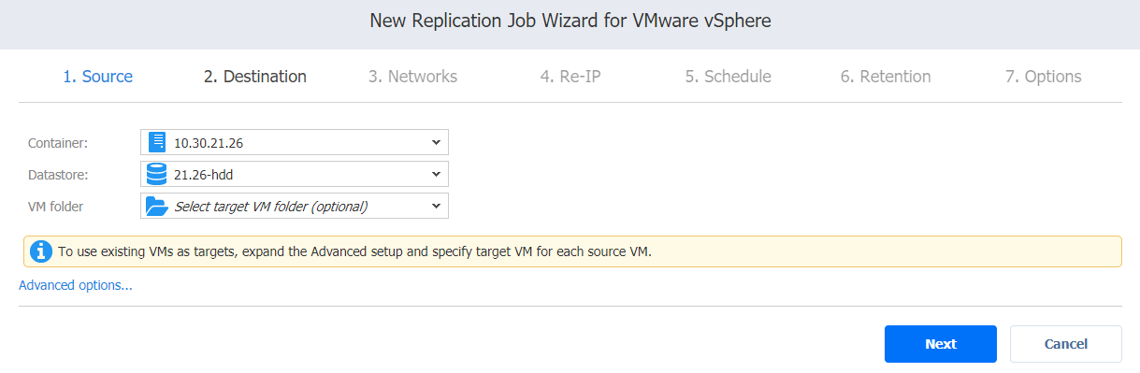The width and height of the screenshot is (1140, 373).
Task: Click the 10.30.21.26 container value
Action: (x=209, y=143)
